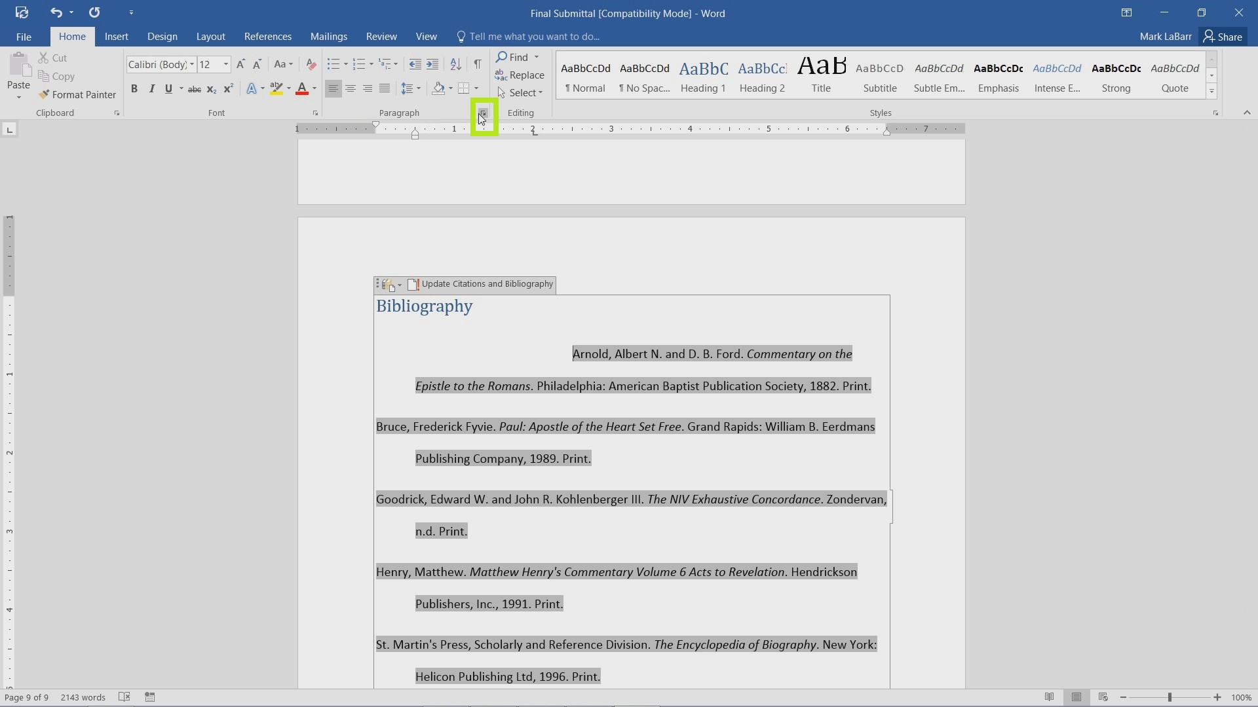Expand the Font family dropdown
1258x707 pixels.
pos(191,63)
